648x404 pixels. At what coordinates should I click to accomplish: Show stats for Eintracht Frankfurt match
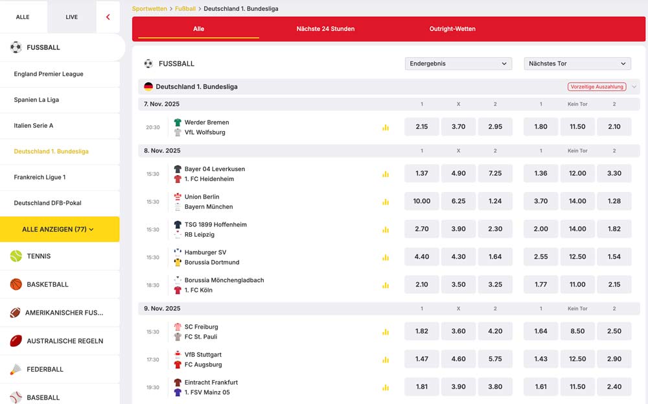(386, 386)
